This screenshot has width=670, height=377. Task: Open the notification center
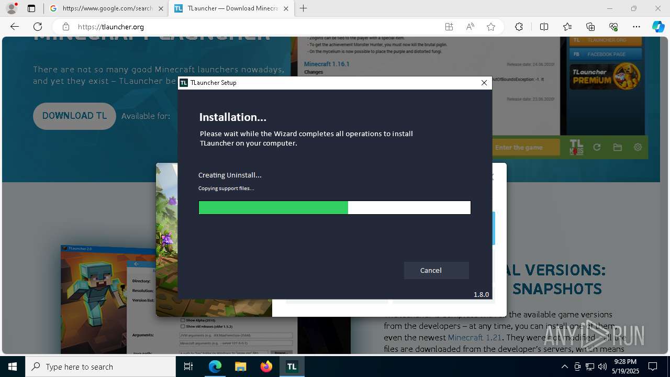click(x=653, y=367)
